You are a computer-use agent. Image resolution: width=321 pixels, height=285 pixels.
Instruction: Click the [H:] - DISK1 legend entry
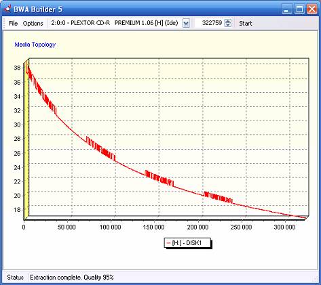tap(187, 243)
